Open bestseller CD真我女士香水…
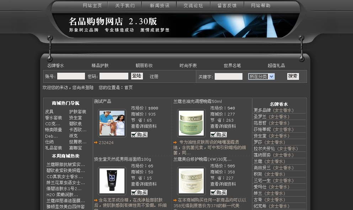 click(65, 177)
